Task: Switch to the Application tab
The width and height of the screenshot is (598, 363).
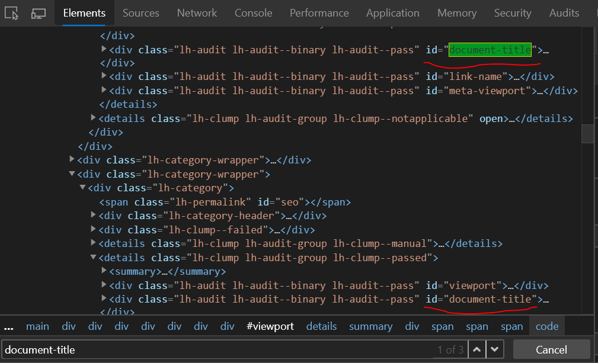Action: [392, 12]
